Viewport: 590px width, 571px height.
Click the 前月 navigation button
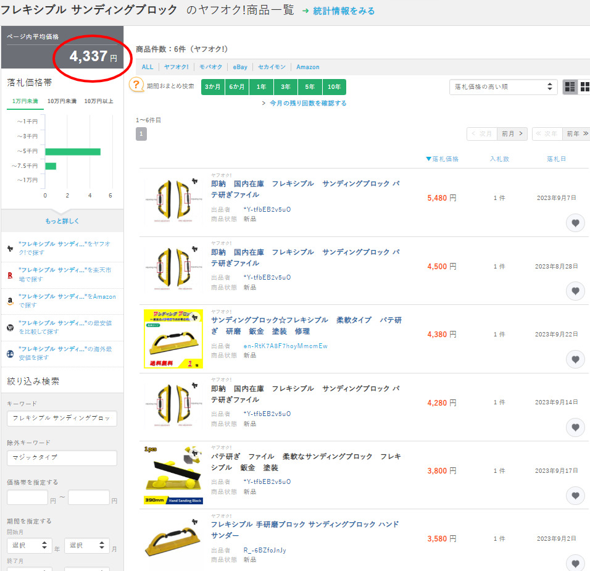pos(512,133)
